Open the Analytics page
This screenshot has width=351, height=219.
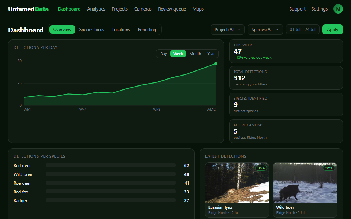(x=96, y=9)
